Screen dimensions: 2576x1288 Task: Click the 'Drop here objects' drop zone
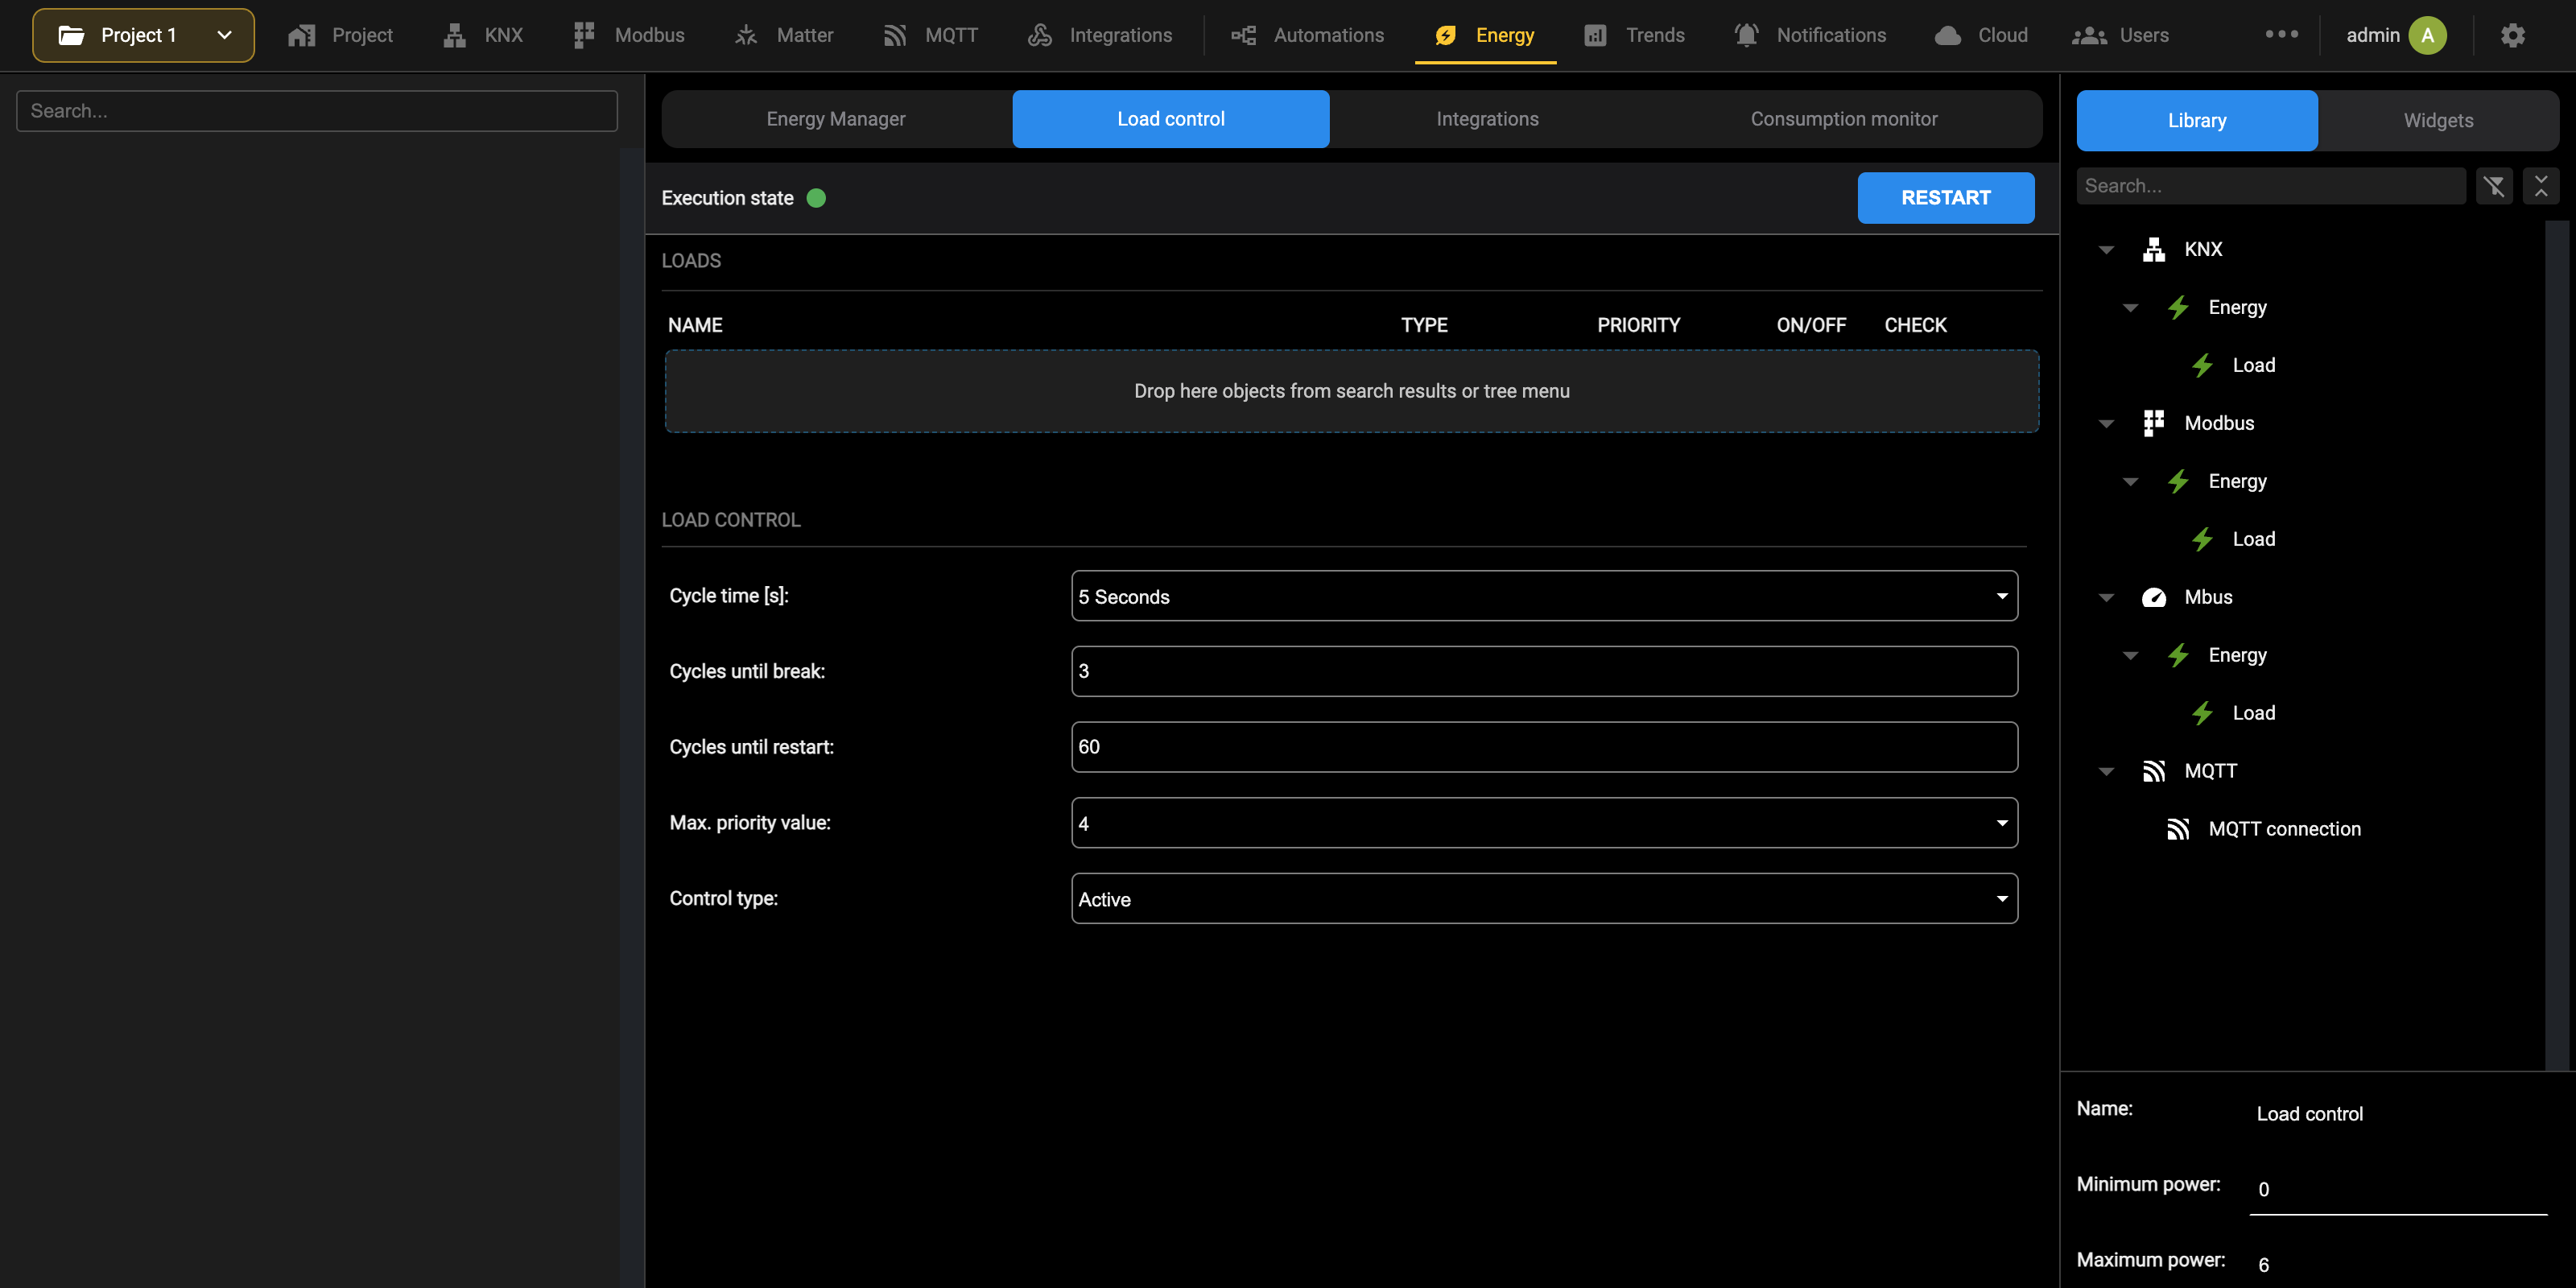[1352, 391]
